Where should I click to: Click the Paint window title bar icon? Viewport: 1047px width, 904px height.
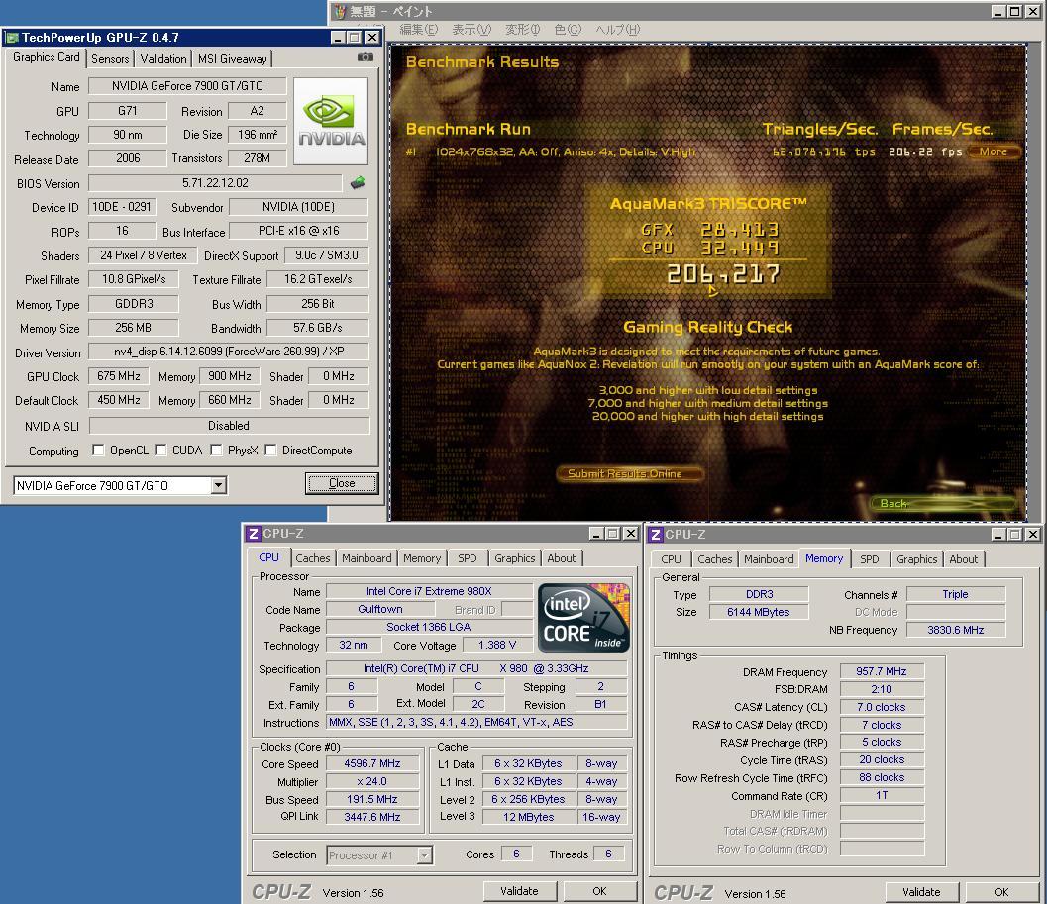click(x=339, y=11)
